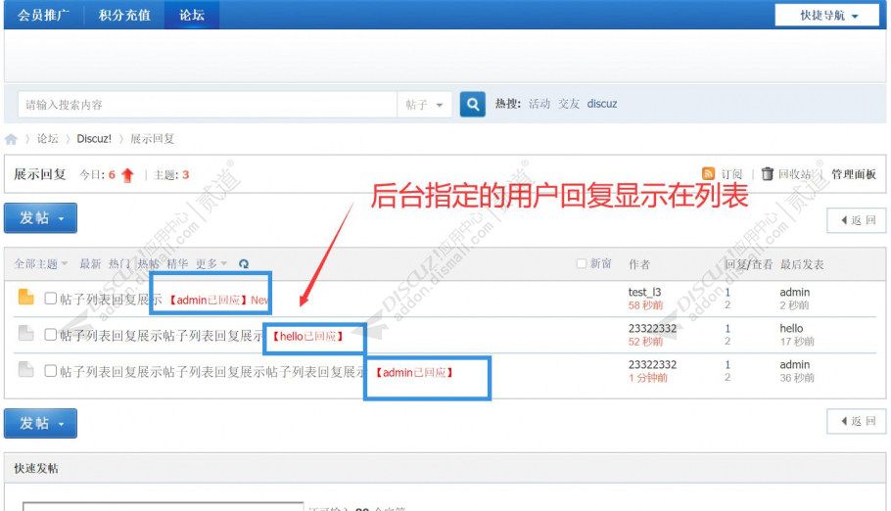
Task: Filter threads by 热帖
Action: coord(148,263)
